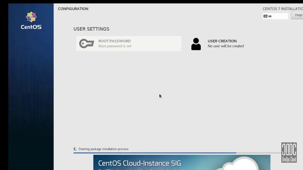
Task: Click the 'Root password is set' text
Action: (x=115, y=46)
